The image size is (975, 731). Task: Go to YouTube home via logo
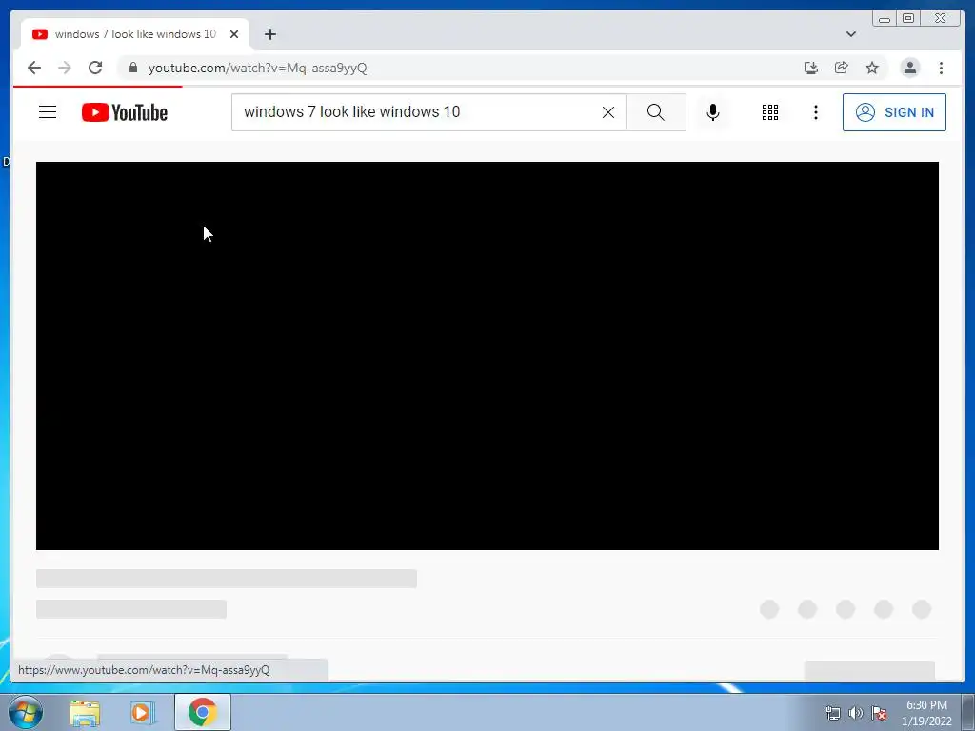[x=125, y=112]
